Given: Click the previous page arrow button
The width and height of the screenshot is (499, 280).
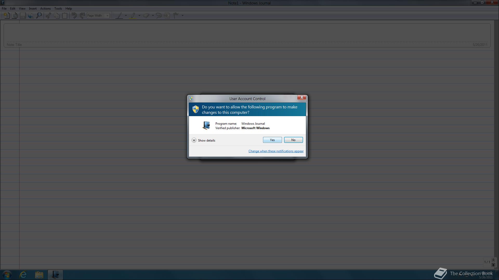Looking at the screenshot, I should tap(493, 260).
